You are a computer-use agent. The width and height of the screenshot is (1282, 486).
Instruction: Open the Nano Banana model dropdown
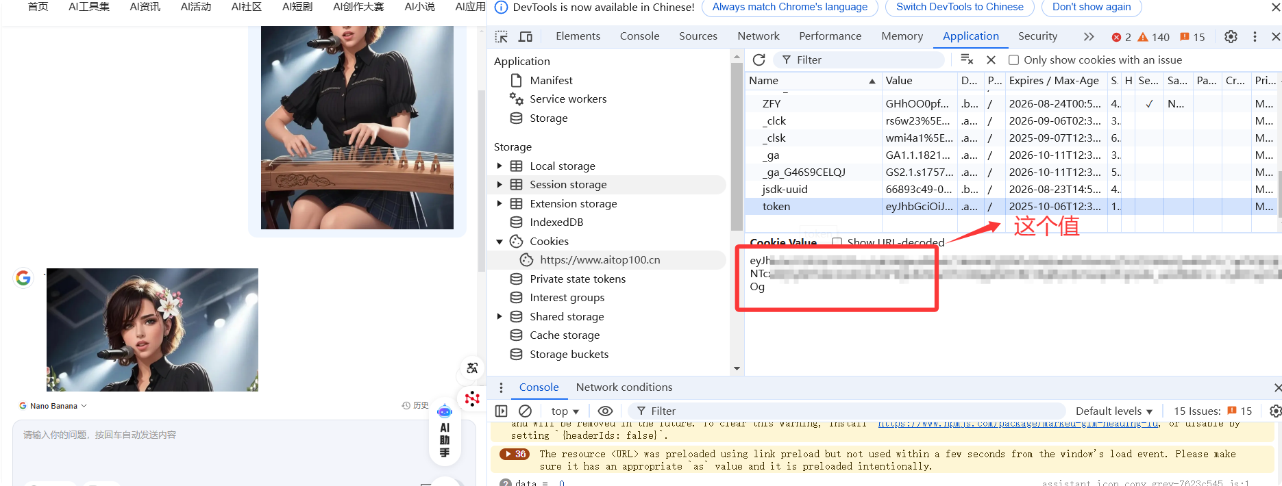(53, 406)
